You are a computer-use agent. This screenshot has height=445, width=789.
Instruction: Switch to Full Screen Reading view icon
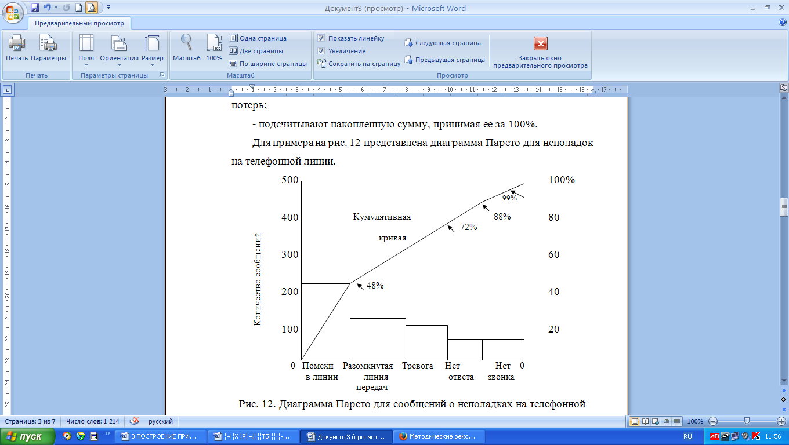(x=645, y=421)
